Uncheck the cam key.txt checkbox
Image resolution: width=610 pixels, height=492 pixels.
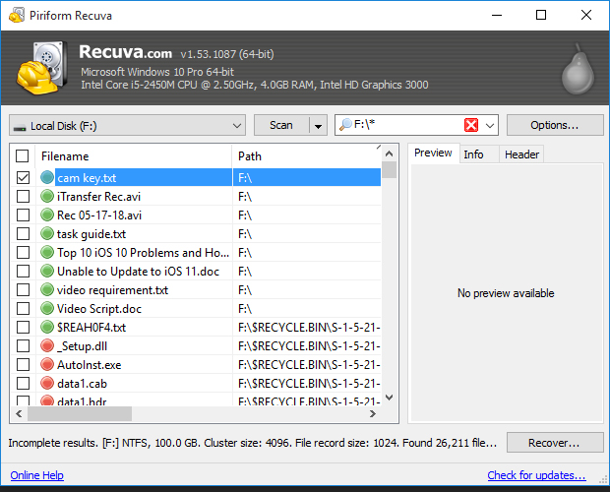point(23,177)
